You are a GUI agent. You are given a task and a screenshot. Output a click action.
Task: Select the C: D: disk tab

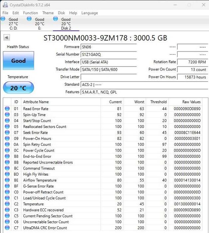tap(13, 24)
